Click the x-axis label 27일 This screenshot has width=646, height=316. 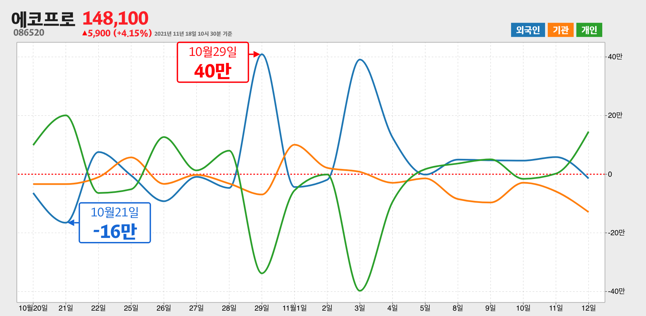(x=196, y=308)
